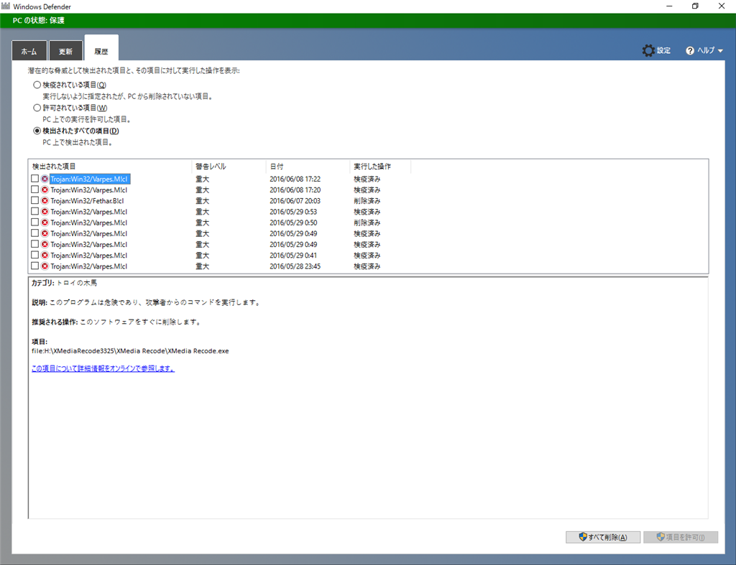
Task: Click the すべて削除 button
Action: coord(603,537)
